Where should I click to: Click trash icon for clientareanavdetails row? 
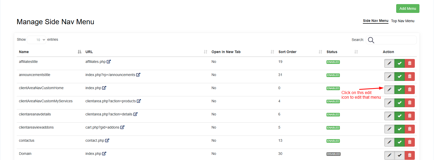click(x=410, y=116)
